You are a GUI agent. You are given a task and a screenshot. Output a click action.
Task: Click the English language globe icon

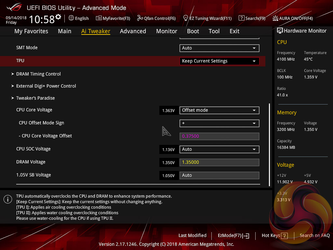[x=71, y=18]
